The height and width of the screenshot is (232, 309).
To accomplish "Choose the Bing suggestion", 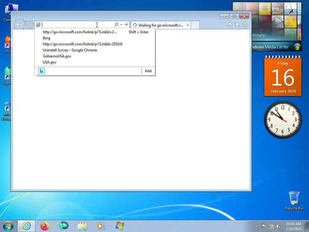I will (x=95, y=38).
